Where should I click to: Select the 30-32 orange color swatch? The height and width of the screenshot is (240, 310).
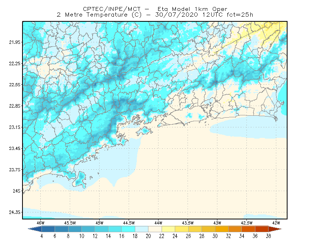coord(222,229)
